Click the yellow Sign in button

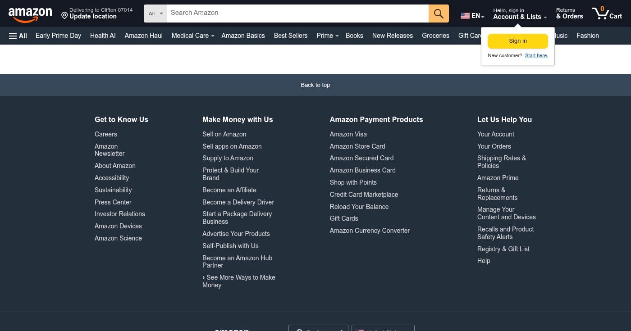coord(518,41)
